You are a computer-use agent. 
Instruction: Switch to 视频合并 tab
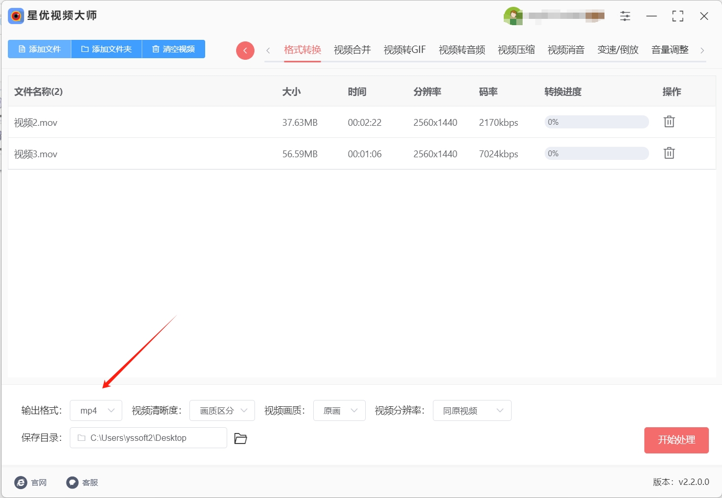tap(352, 50)
